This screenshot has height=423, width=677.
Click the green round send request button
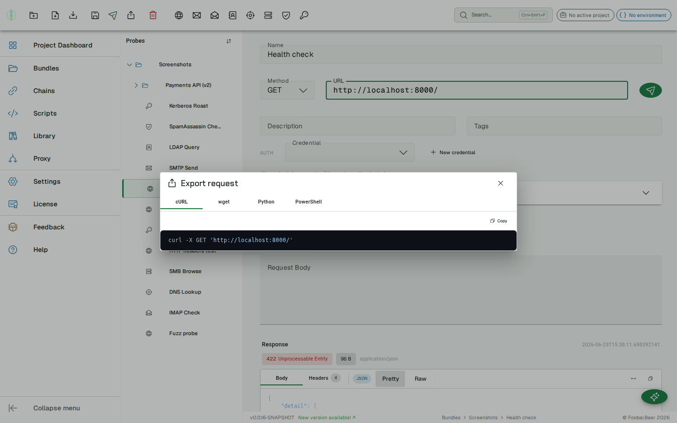point(650,90)
